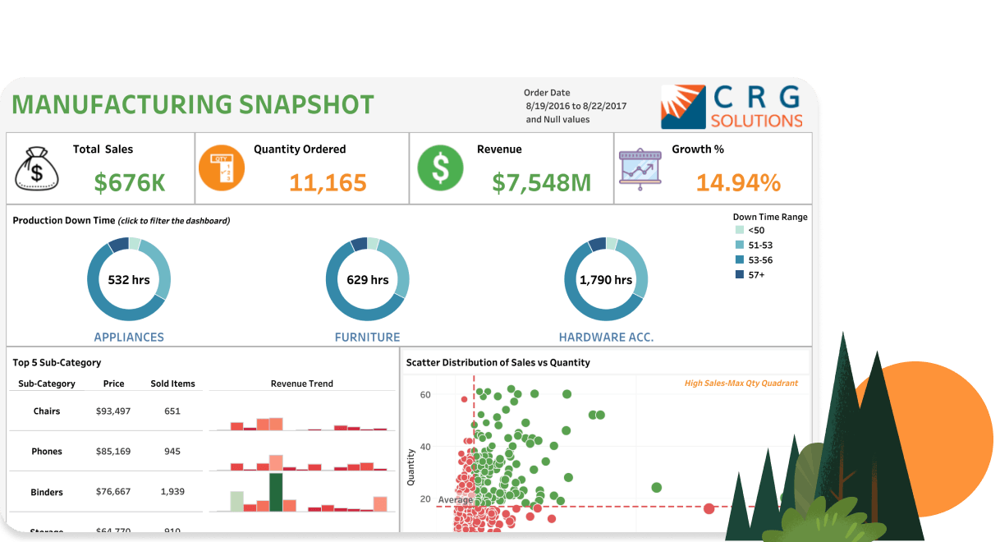Click the 51-53 legend color swatch
The height and width of the screenshot is (542, 1000).
coord(739,246)
